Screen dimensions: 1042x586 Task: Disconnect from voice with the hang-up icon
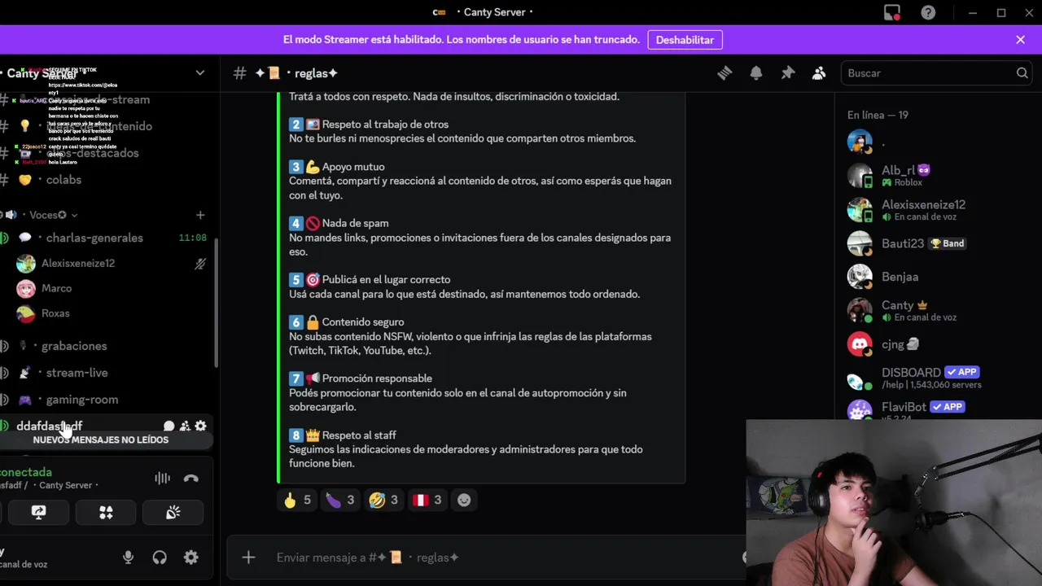(191, 479)
